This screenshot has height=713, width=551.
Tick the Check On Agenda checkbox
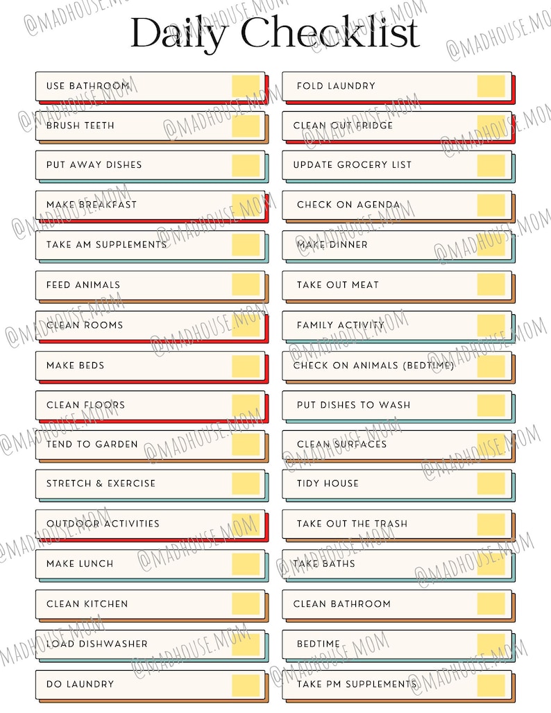[491, 205]
